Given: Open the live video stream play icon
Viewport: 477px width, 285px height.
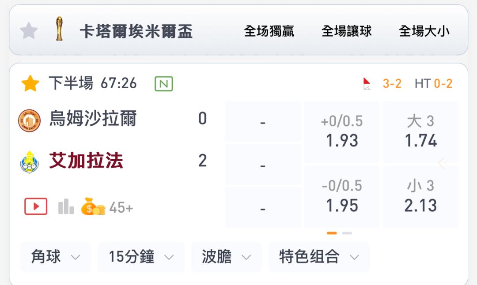Looking at the screenshot, I should pyautogui.click(x=36, y=206).
